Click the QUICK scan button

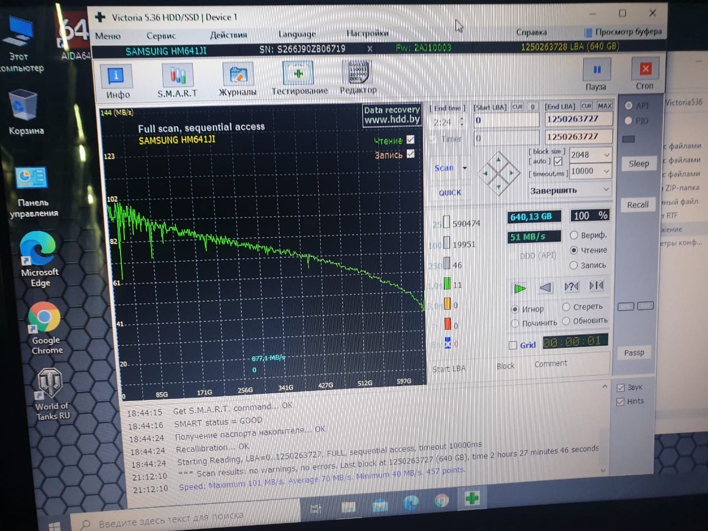[x=450, y=192]
